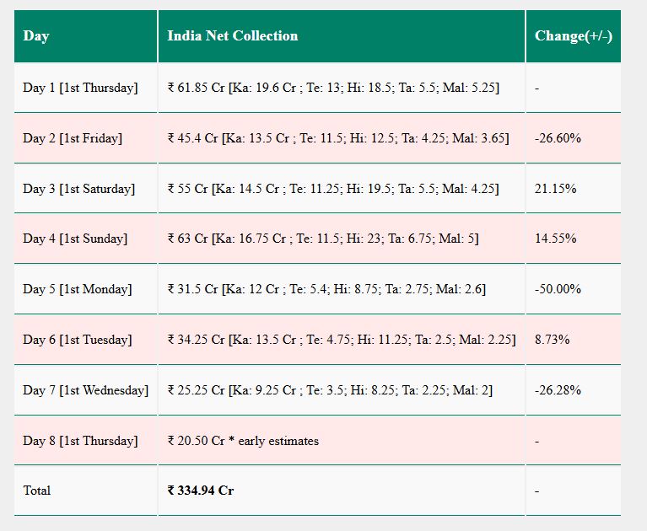Select the ₹ 31.5 Cr collection cell
647x531 pixels.
(x=326, y=289)
